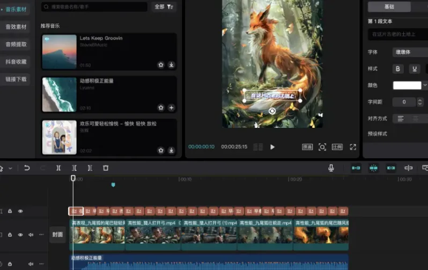This screenshot has width=428, height=270.
Task: Open the 音频提取 tab
Action: [x=16, y=44]
